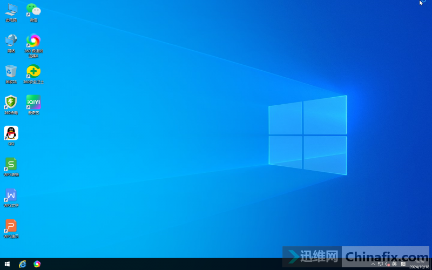This screenshot has width=432, height=270.
Task: Open the network status tray icon
Action: coord(381,264)
